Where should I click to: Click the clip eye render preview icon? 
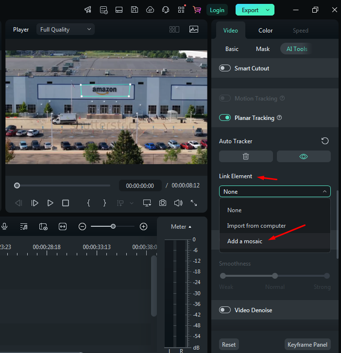pos(43,226)
